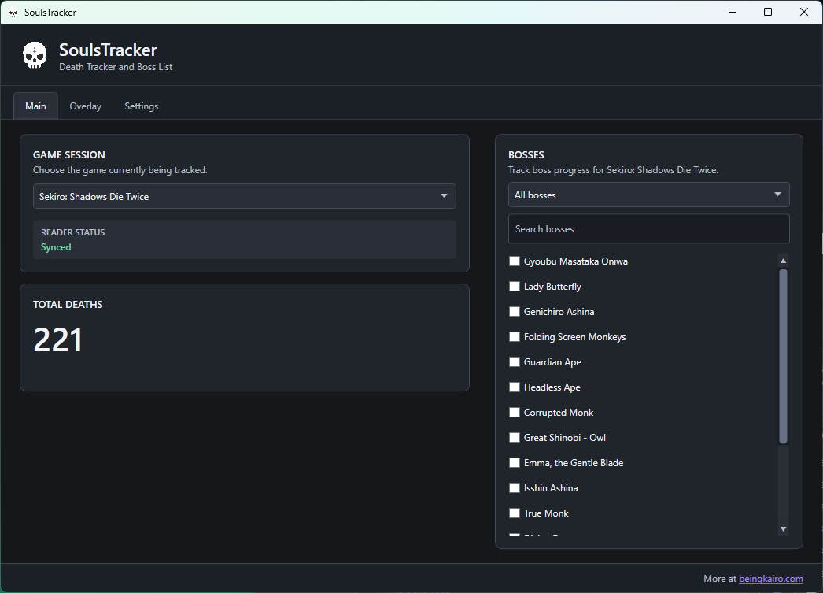The image size is (823, 593).
Task: Expand the All bosses filter dropdown
Action: [x=649, y=195]
